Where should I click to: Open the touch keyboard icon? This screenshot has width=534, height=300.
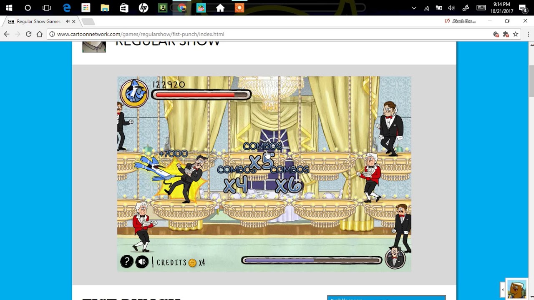click(481, 7)
